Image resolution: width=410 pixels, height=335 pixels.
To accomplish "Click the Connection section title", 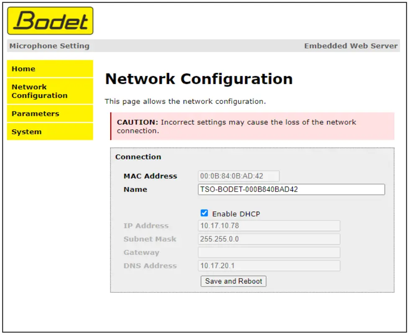I will [138, 157].
